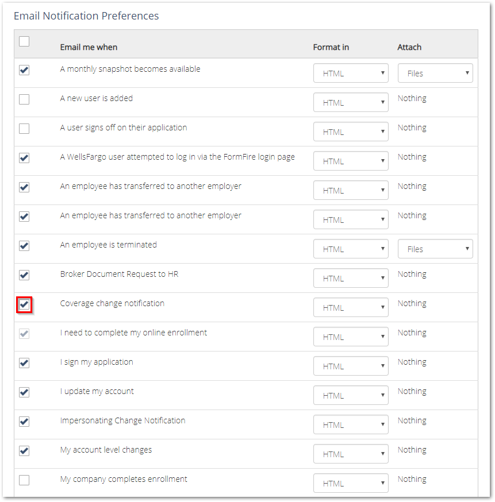Screen dimensions: 495x502
Task: Expand HTML format dropdown for 'A new user is added'
Action: 351,102
